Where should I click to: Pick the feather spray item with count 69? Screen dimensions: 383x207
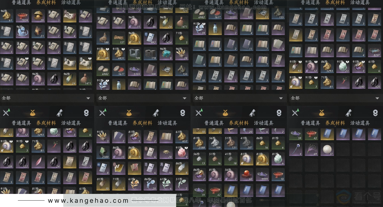pos(311,149)
